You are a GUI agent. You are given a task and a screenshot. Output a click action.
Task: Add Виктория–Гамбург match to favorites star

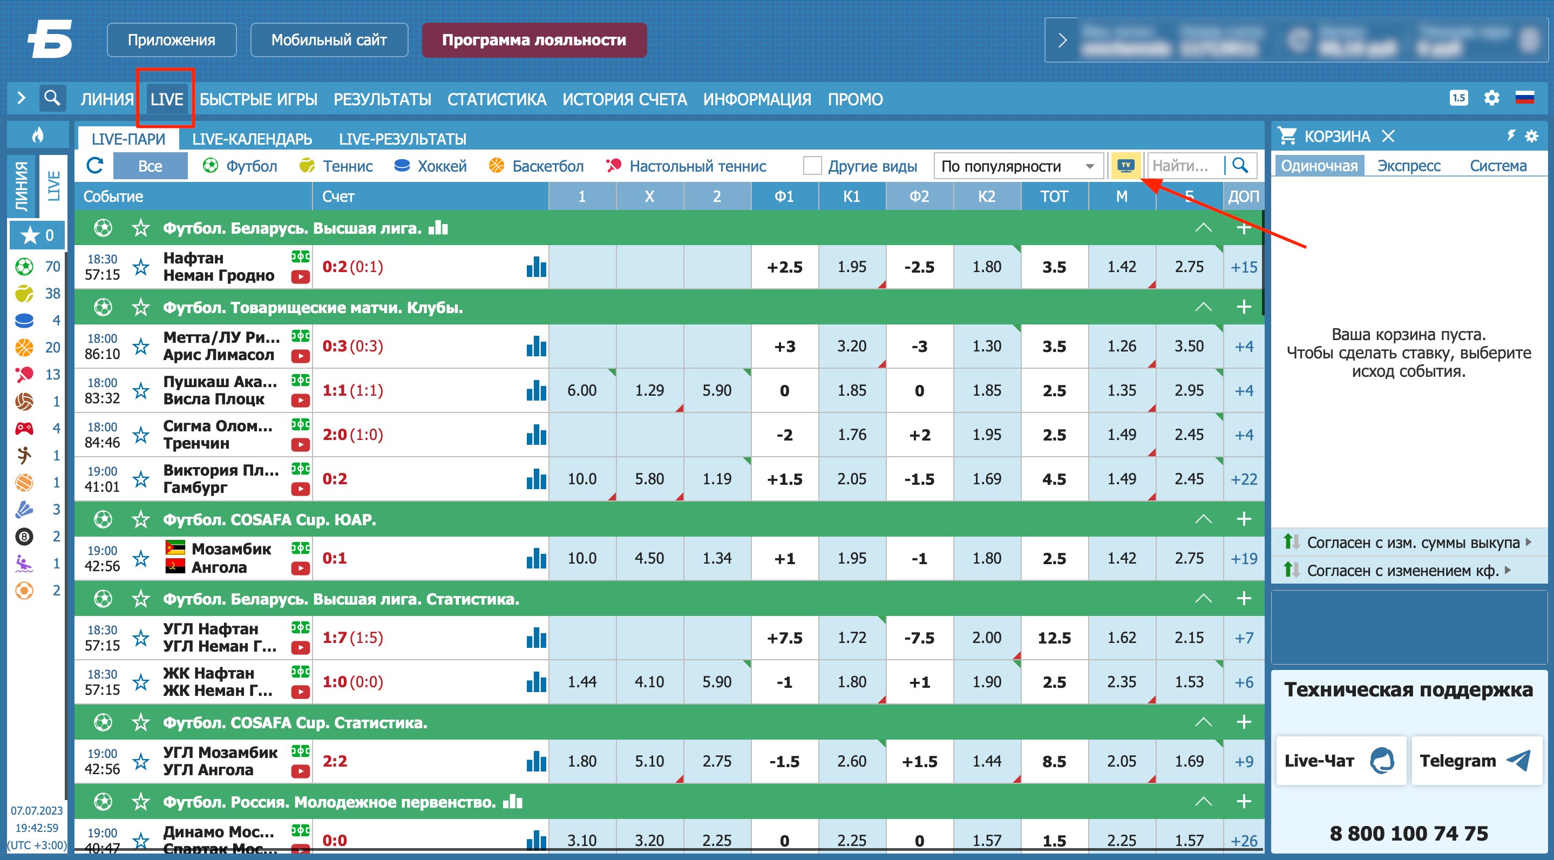141,479
